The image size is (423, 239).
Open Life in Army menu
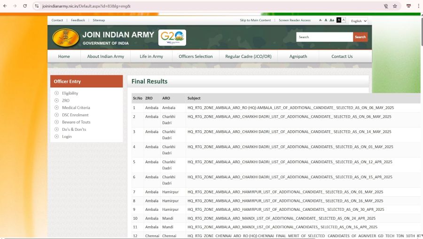[x=151, y=56]
